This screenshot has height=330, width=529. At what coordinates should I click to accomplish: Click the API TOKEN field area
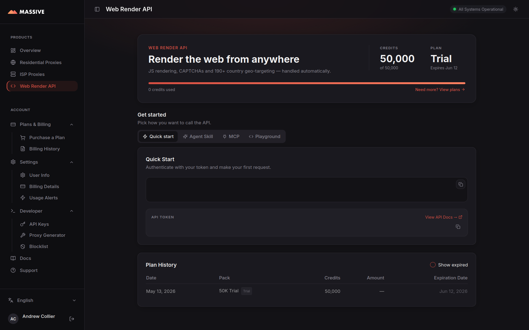click(307, 222)
